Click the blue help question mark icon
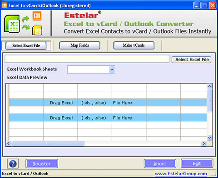Image resolution: width=218 pixels, height=178 pixels. (x=13, y=163)
